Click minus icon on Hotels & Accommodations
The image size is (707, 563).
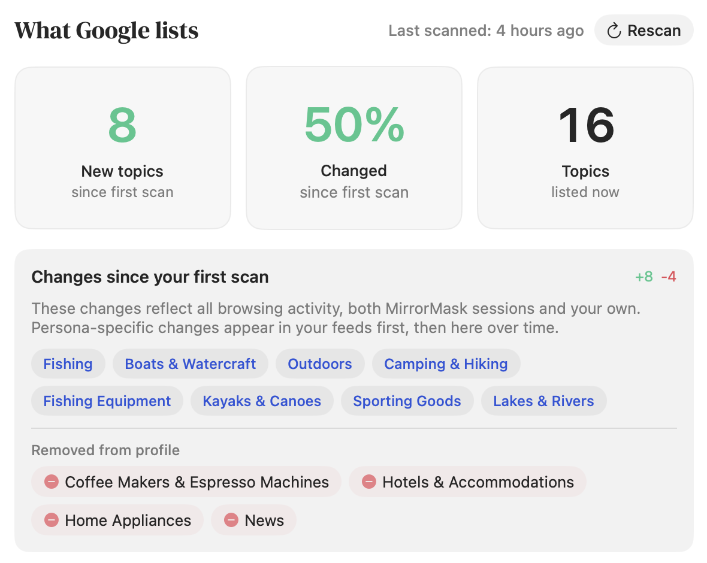[369, 482]
